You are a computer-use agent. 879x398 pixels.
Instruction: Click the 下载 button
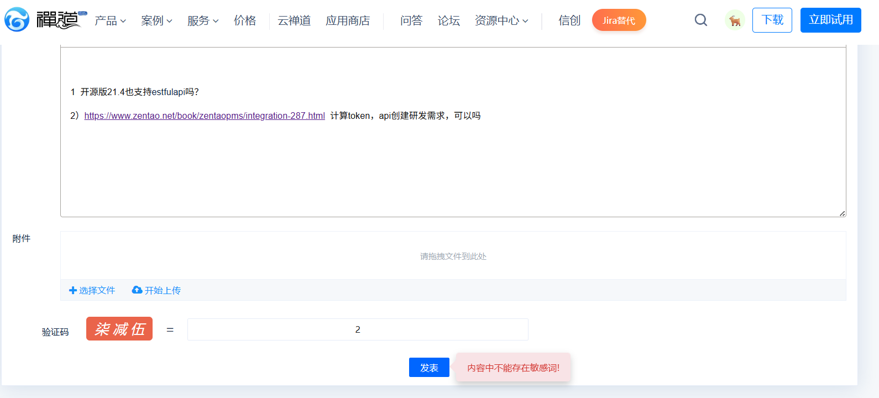772,20
